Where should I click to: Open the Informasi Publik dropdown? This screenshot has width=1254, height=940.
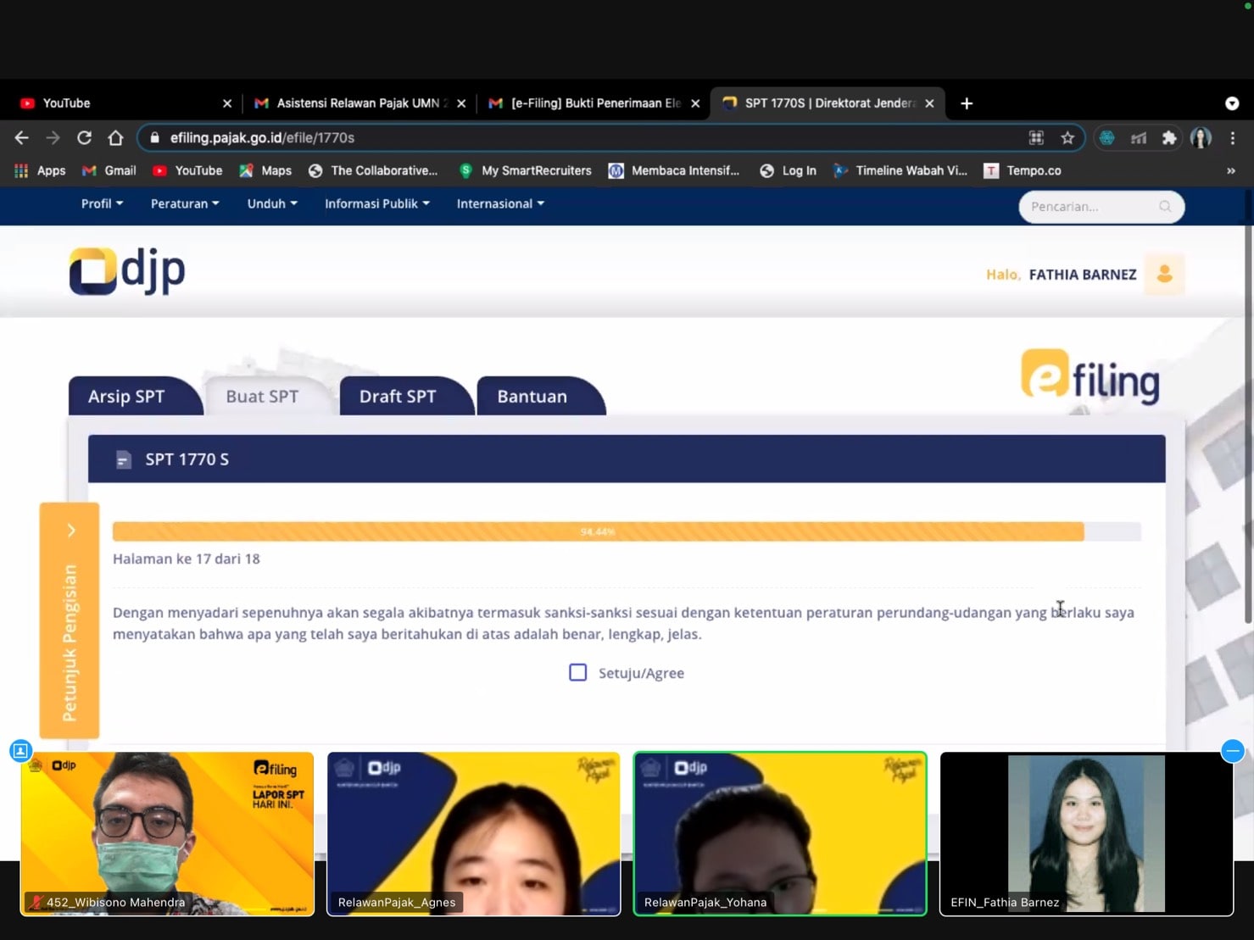click(376, 203)
